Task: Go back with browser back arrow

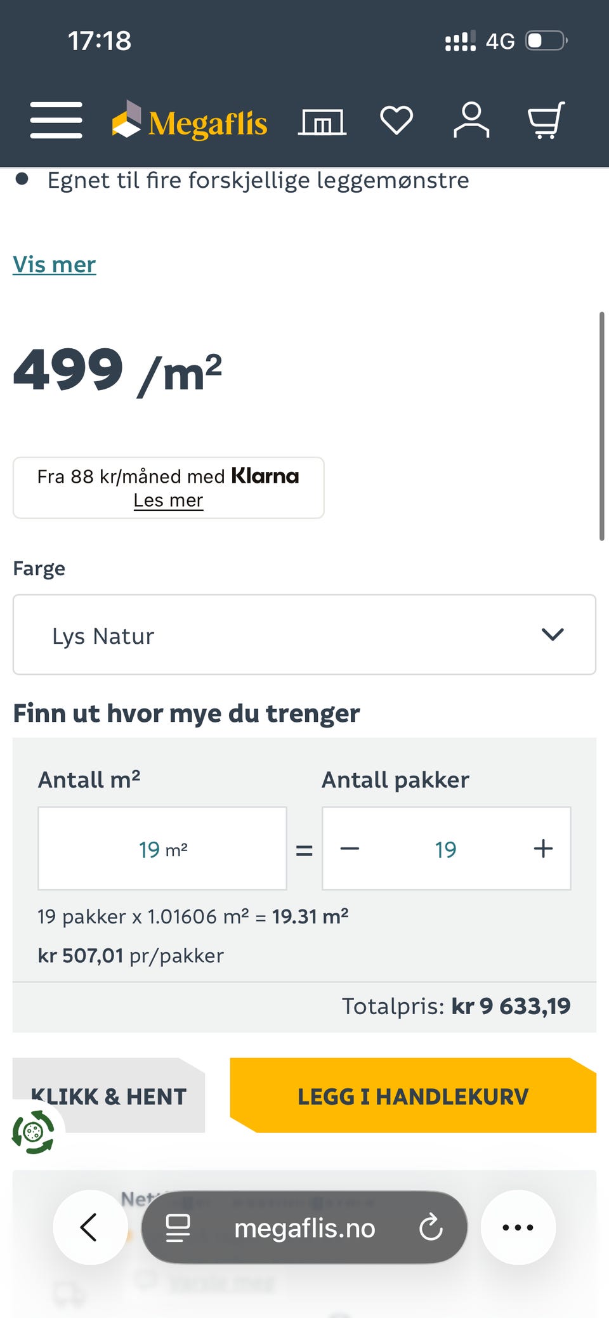Action: 89,1227
